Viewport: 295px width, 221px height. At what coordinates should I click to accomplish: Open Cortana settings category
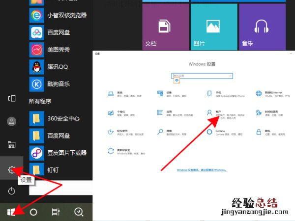[225, 132]
